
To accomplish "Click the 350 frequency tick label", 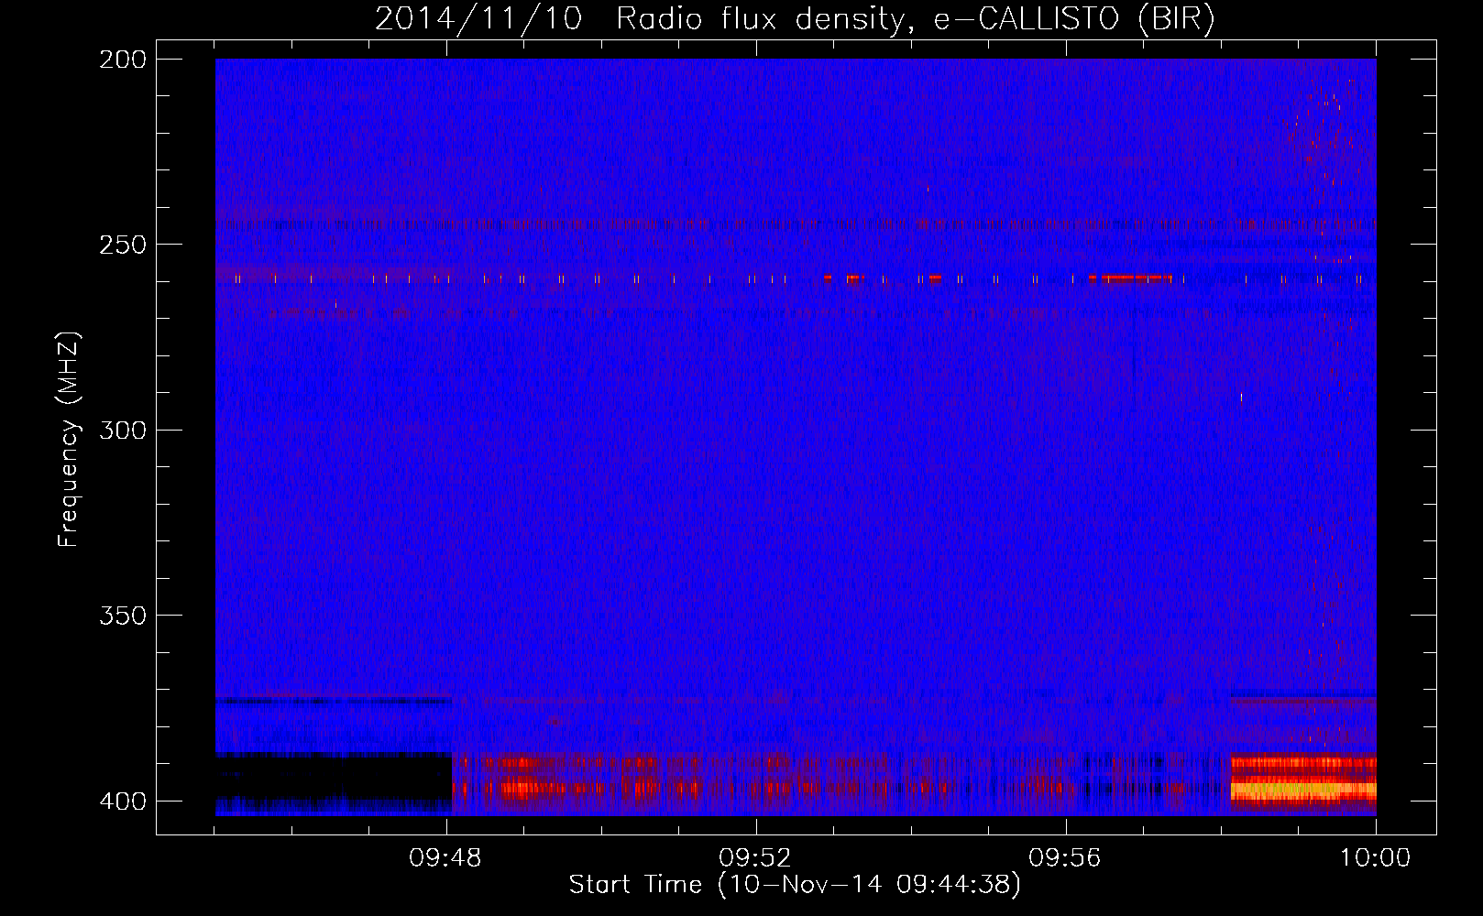I will 122,615.
